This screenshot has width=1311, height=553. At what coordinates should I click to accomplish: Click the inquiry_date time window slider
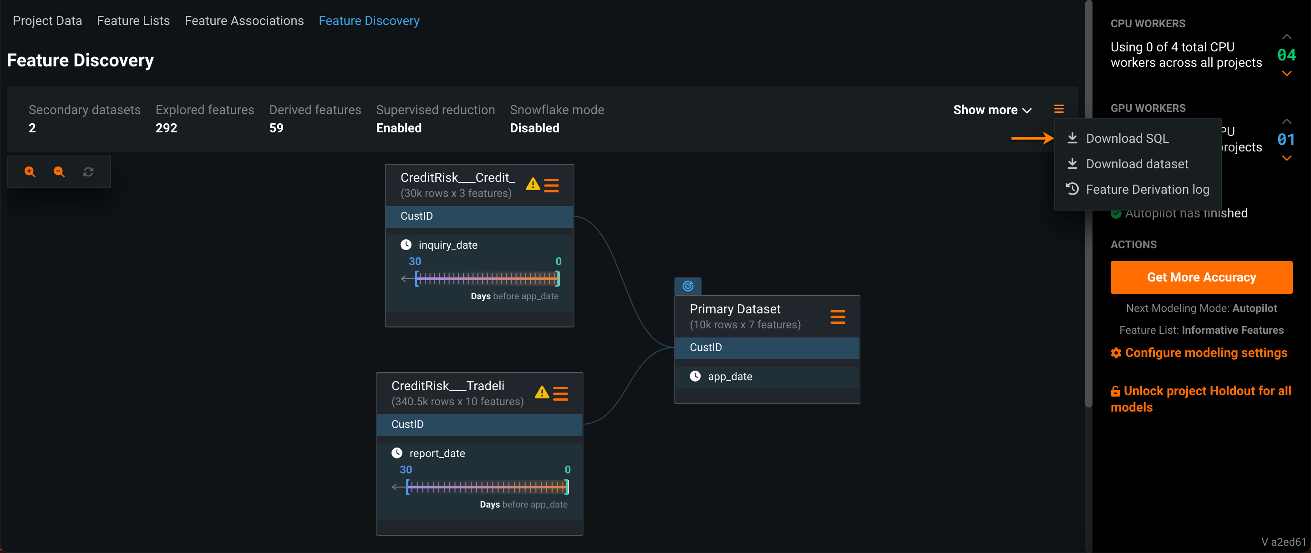[x=487, y=278]
